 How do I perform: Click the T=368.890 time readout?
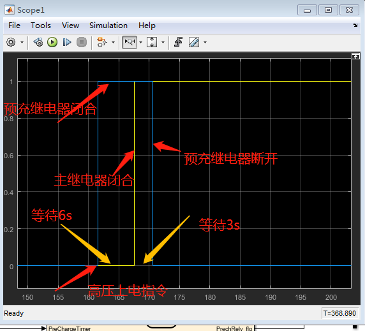click(339, 313)
